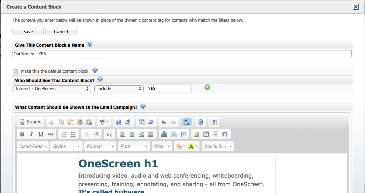Click the YES filter value field
Image resolution: width=365 pixels, height=193 pixels.
click(x=169, y=88)
